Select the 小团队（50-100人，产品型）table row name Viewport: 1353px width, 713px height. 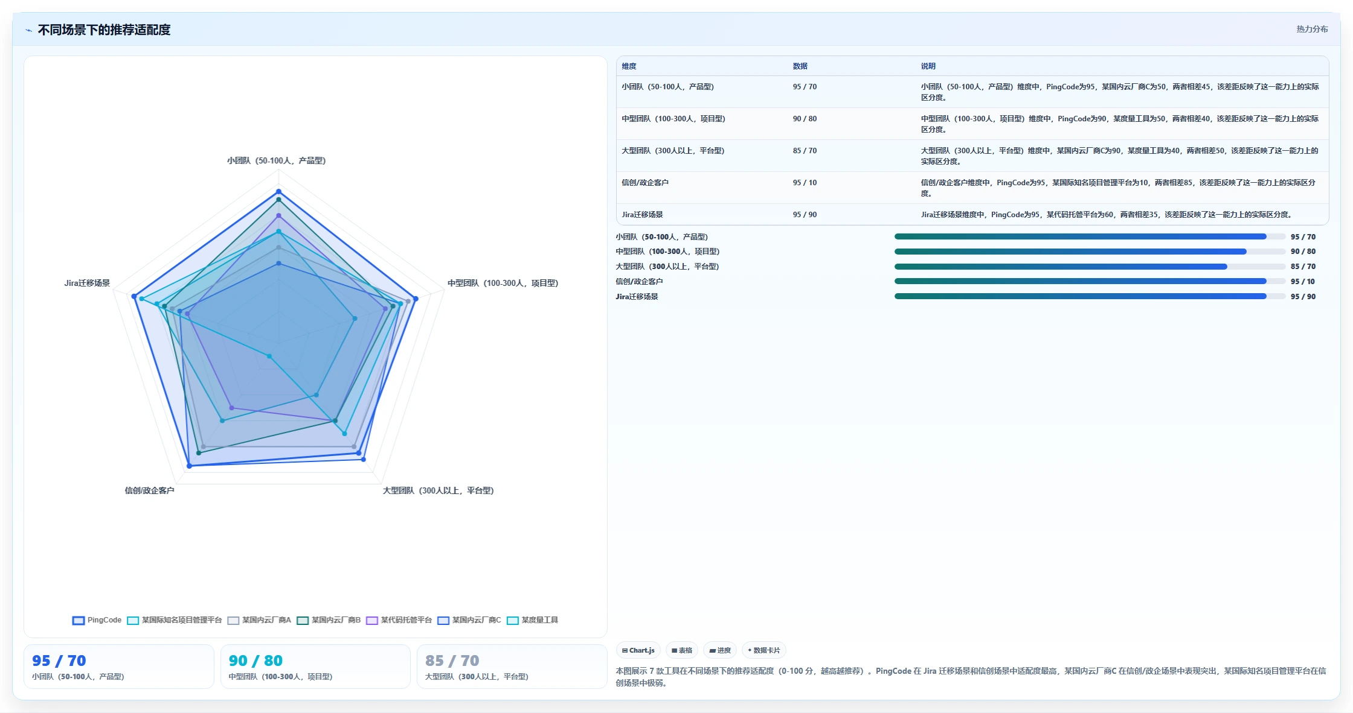[667, 87]
